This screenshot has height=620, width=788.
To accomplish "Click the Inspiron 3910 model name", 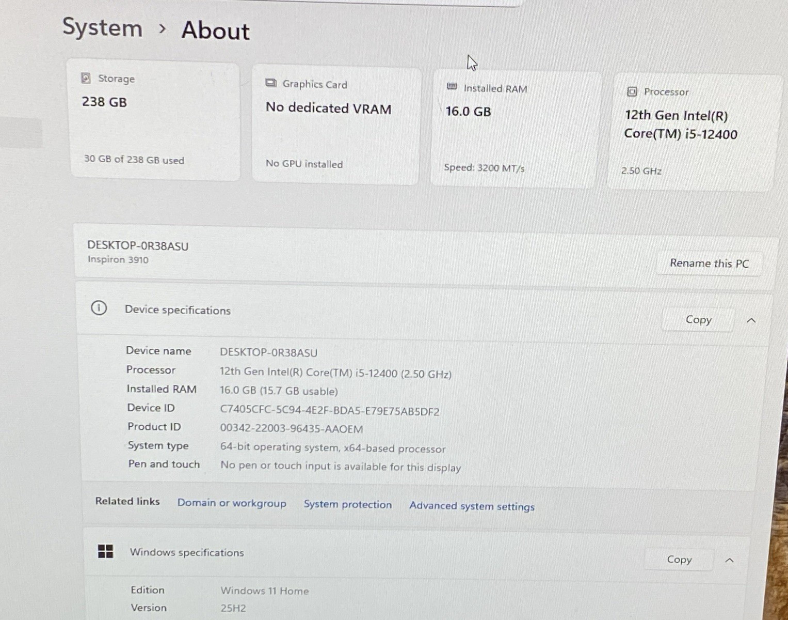I will pos(118,259).
